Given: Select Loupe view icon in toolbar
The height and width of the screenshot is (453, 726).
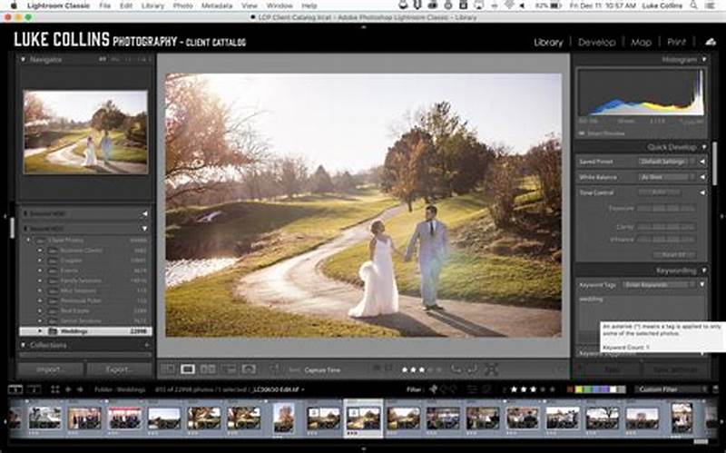Looking at the screenshot, I should point(188,369).
